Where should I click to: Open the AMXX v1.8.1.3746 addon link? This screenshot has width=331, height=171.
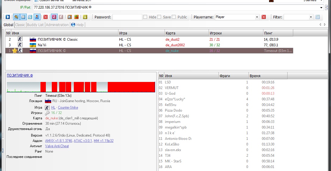[59, 141]
